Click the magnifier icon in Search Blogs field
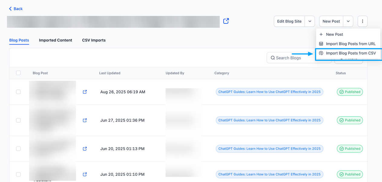This screenshot has width=382, height=182. tap(273, 58)
